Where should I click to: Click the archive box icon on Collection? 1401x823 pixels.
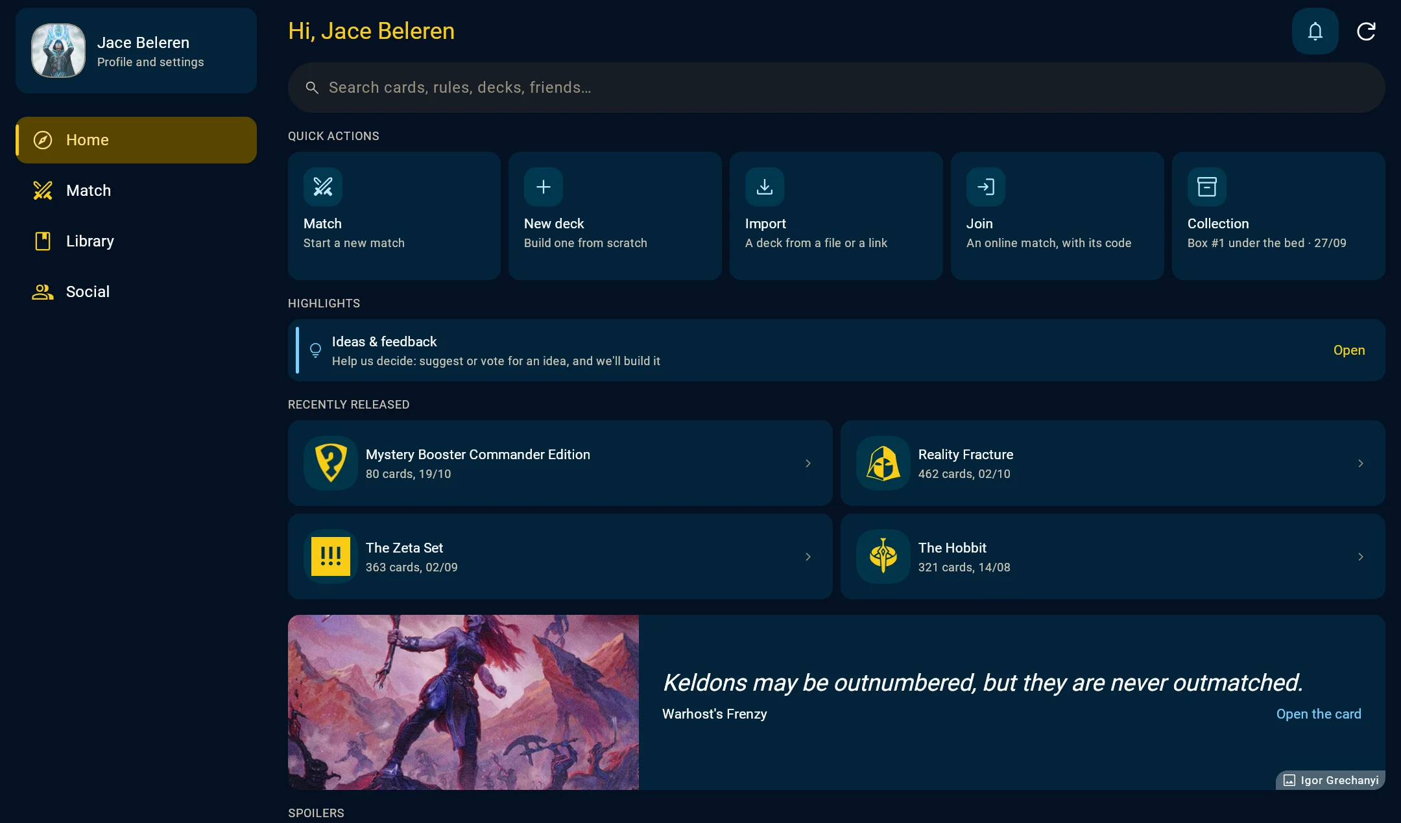[1207, 187]
